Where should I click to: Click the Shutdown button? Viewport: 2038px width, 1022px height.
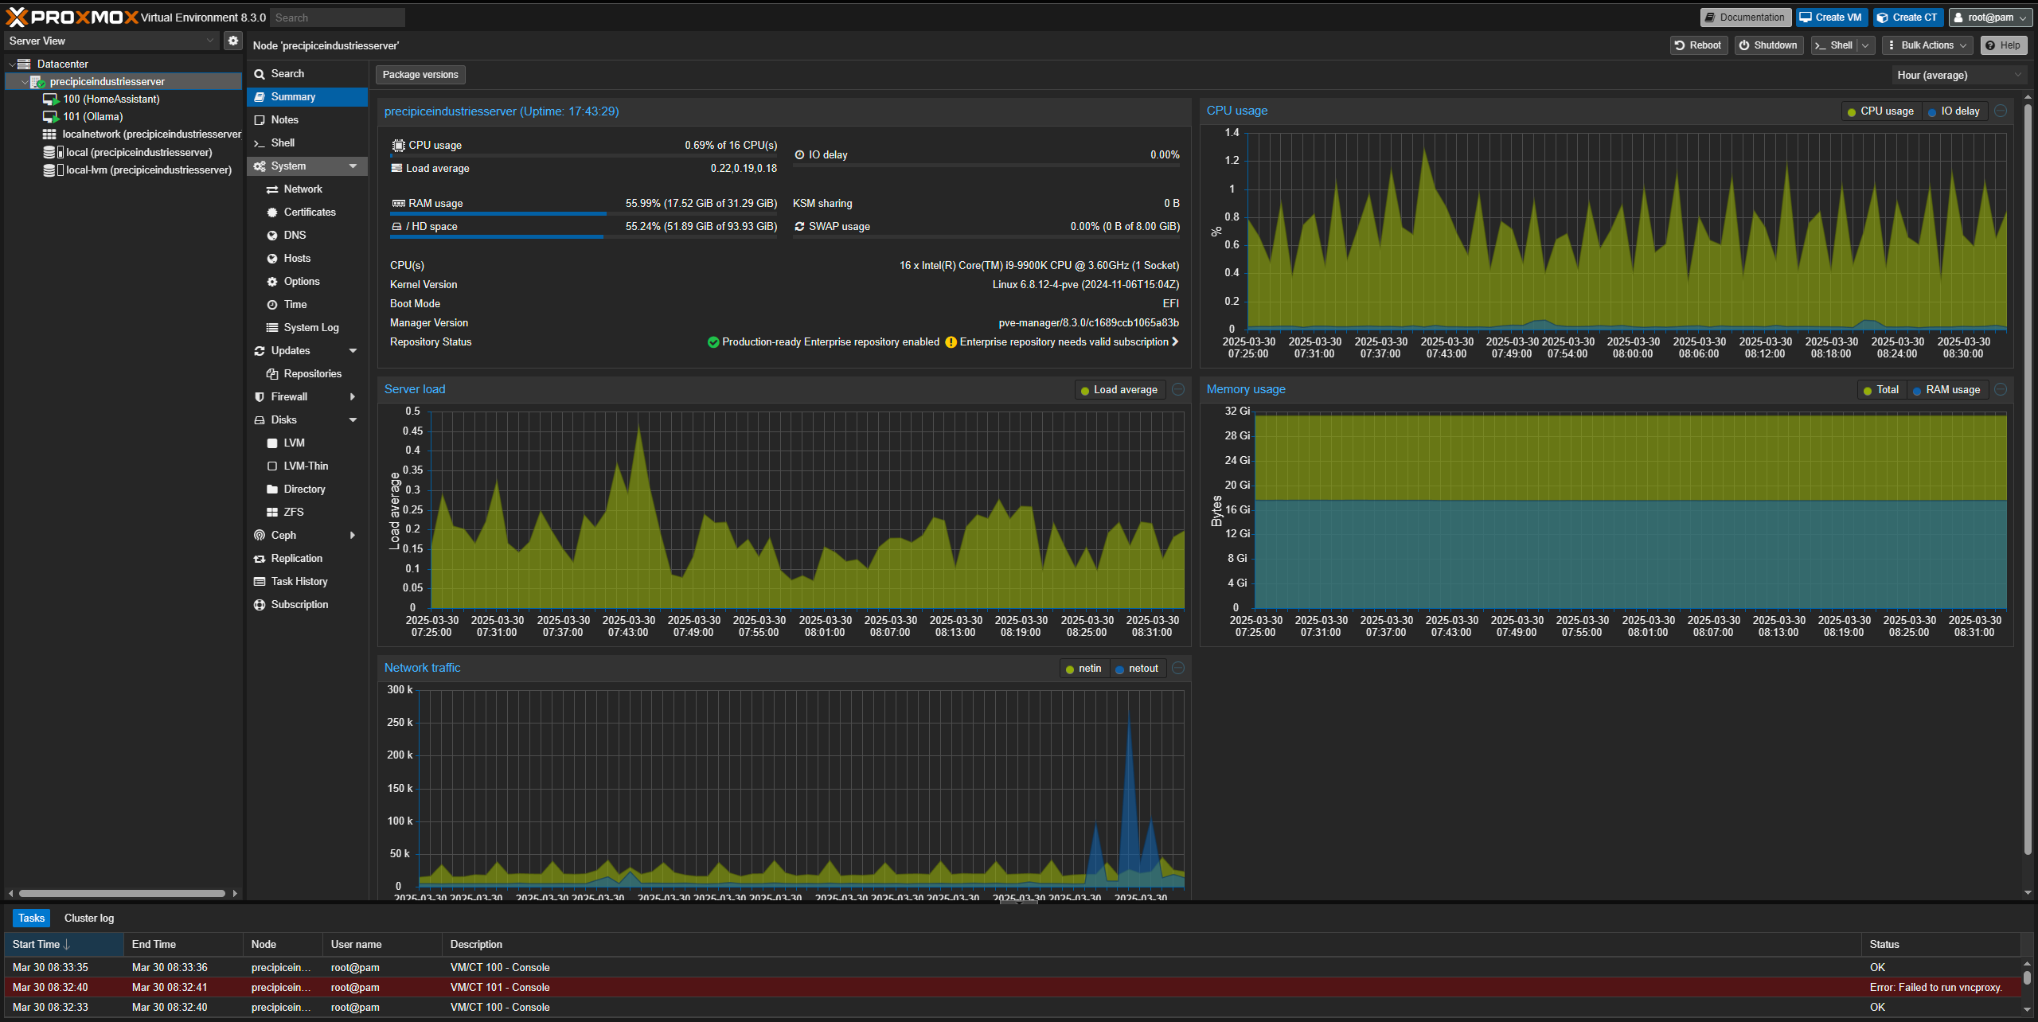pos(1767,45)
